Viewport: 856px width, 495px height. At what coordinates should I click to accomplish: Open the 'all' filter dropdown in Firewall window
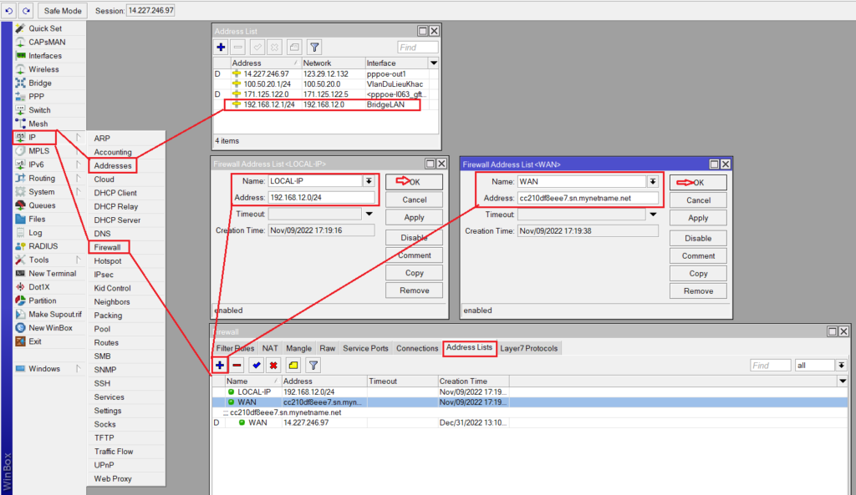click(x=841, y=366)
